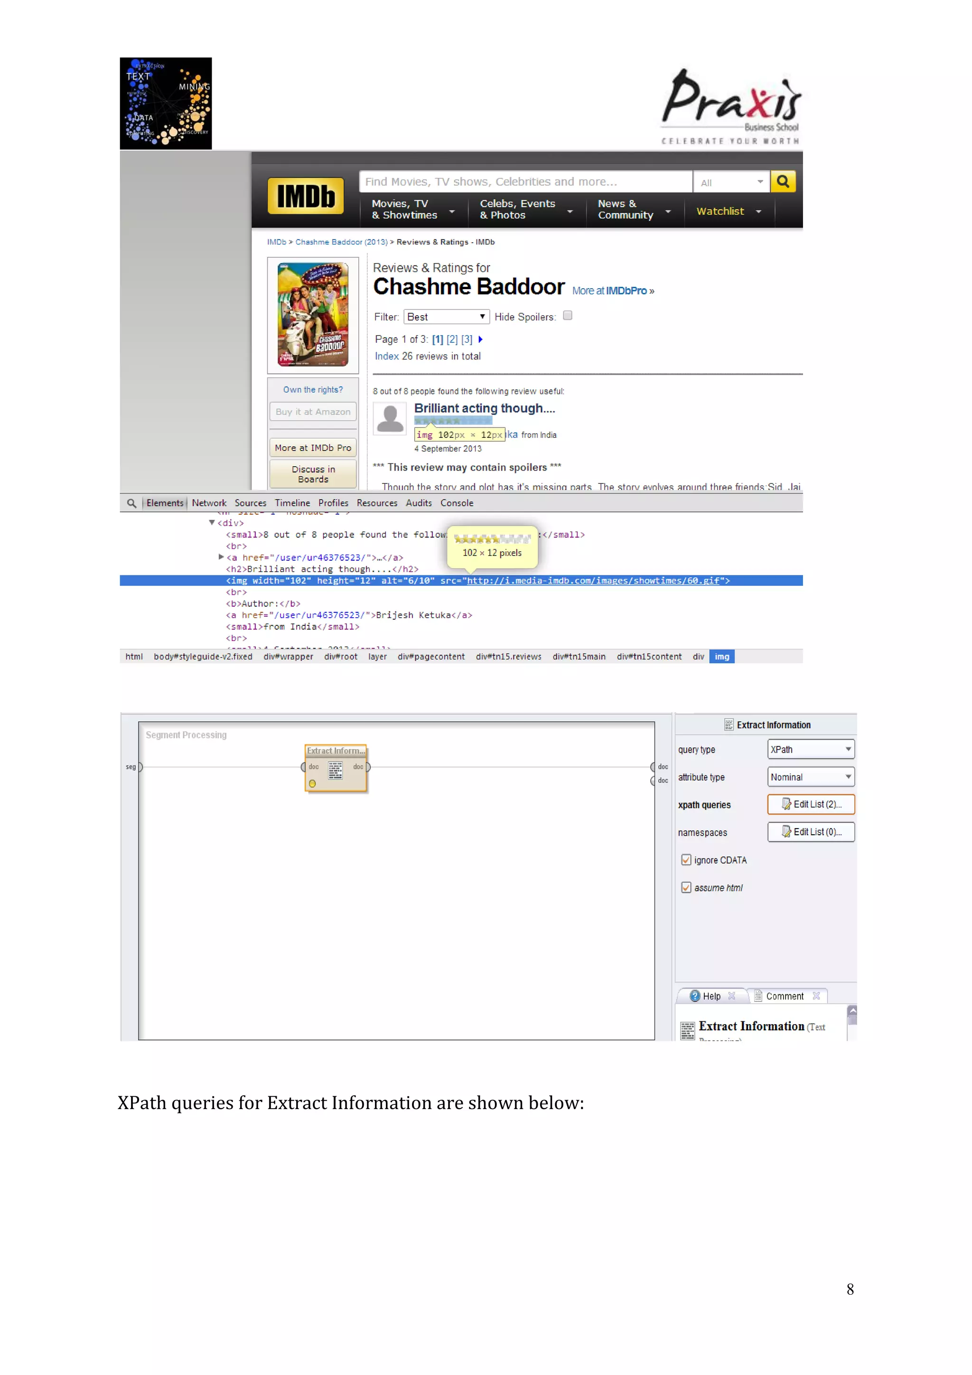Close the Help tab with its X icon
This screenshot has height=1375, width=972.
pyautogui.click(x=731, y=996)
